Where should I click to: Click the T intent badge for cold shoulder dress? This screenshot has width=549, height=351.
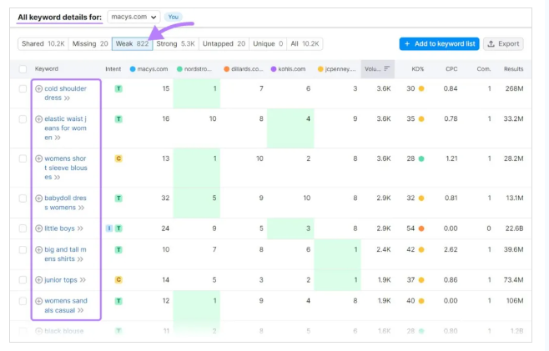click(118, 89)
